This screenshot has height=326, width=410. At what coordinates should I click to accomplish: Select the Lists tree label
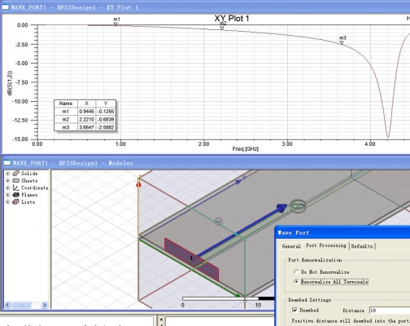pyautogui.click(x=28, y=202)
